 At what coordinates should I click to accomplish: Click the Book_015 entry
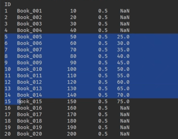30,101
